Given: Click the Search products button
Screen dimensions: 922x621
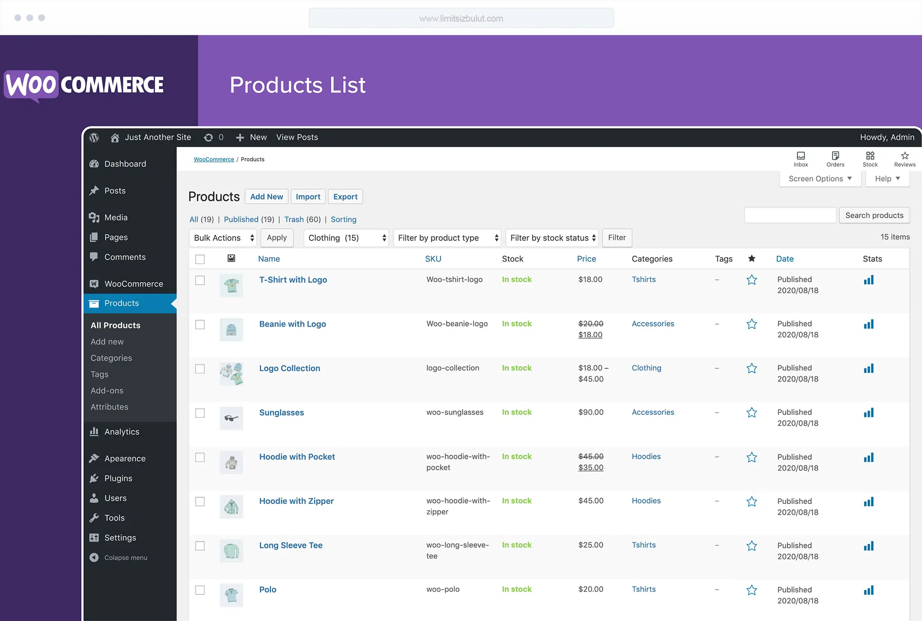Looking at the screenshot, I should [874, 215].
